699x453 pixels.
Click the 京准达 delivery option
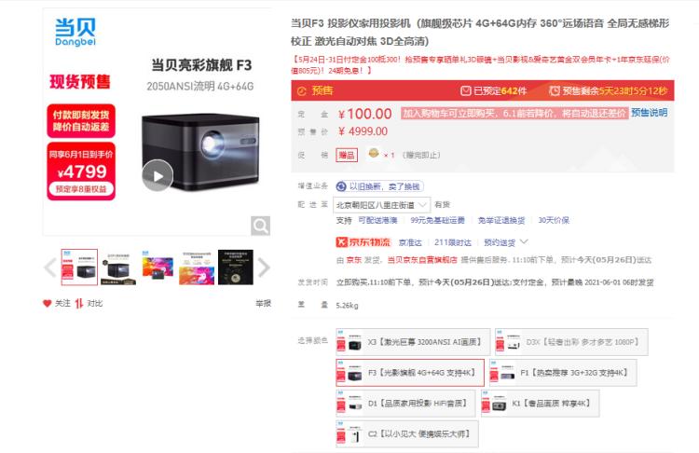(410, 242)
